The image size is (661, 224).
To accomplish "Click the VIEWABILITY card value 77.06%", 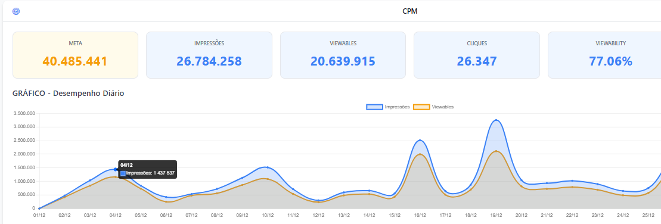I will 610,61.
